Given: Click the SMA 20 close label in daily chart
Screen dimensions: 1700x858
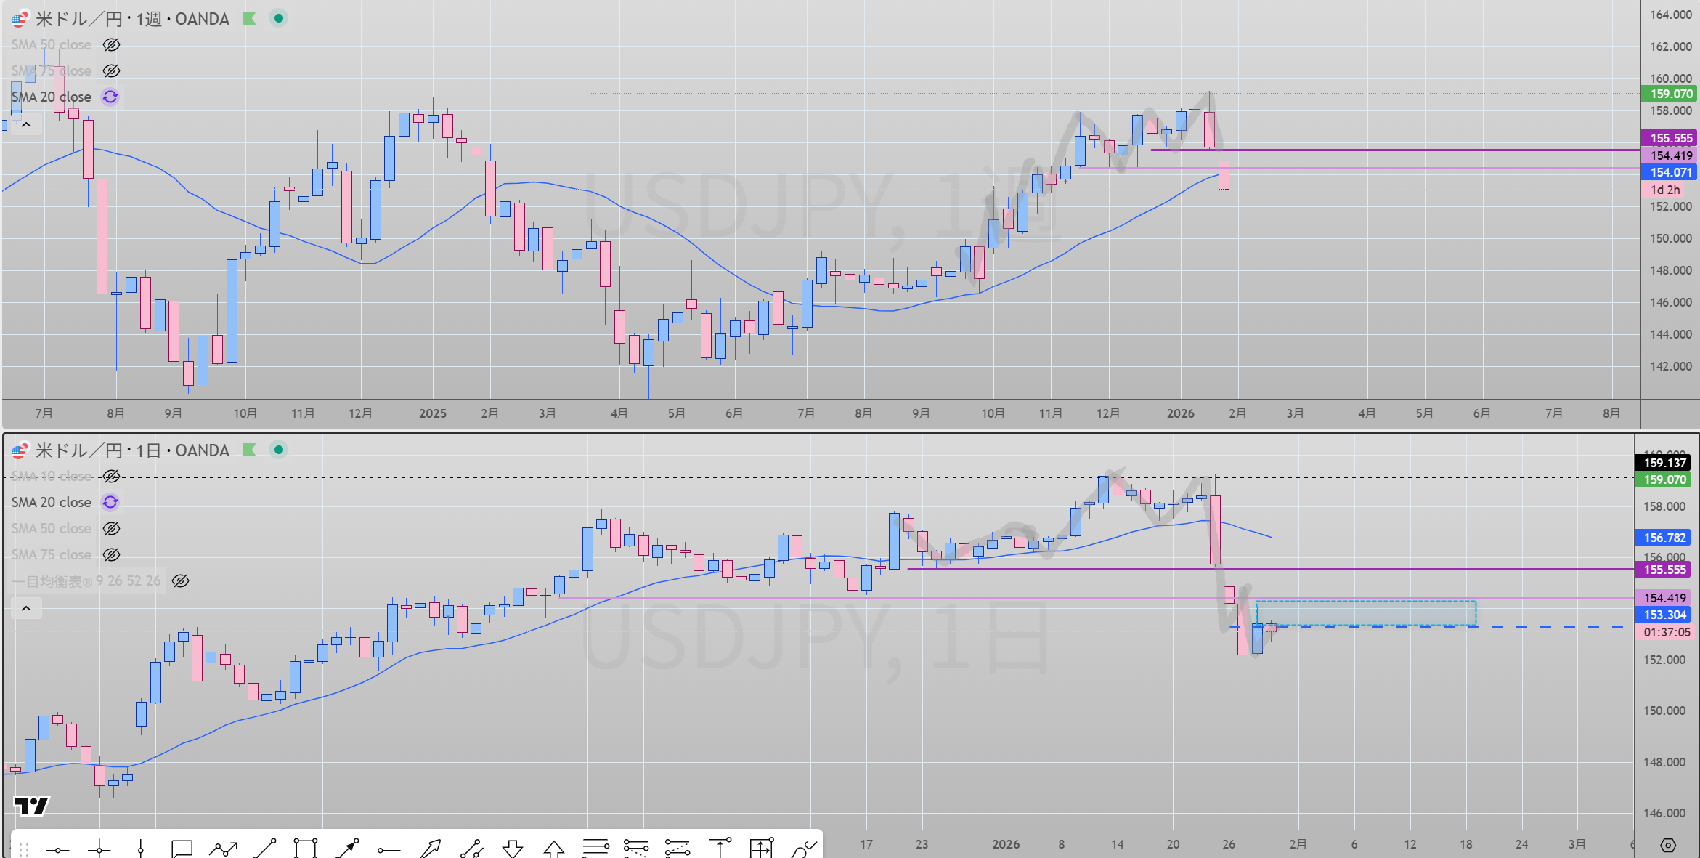Looking at the screenshot, I should (51, 503).
